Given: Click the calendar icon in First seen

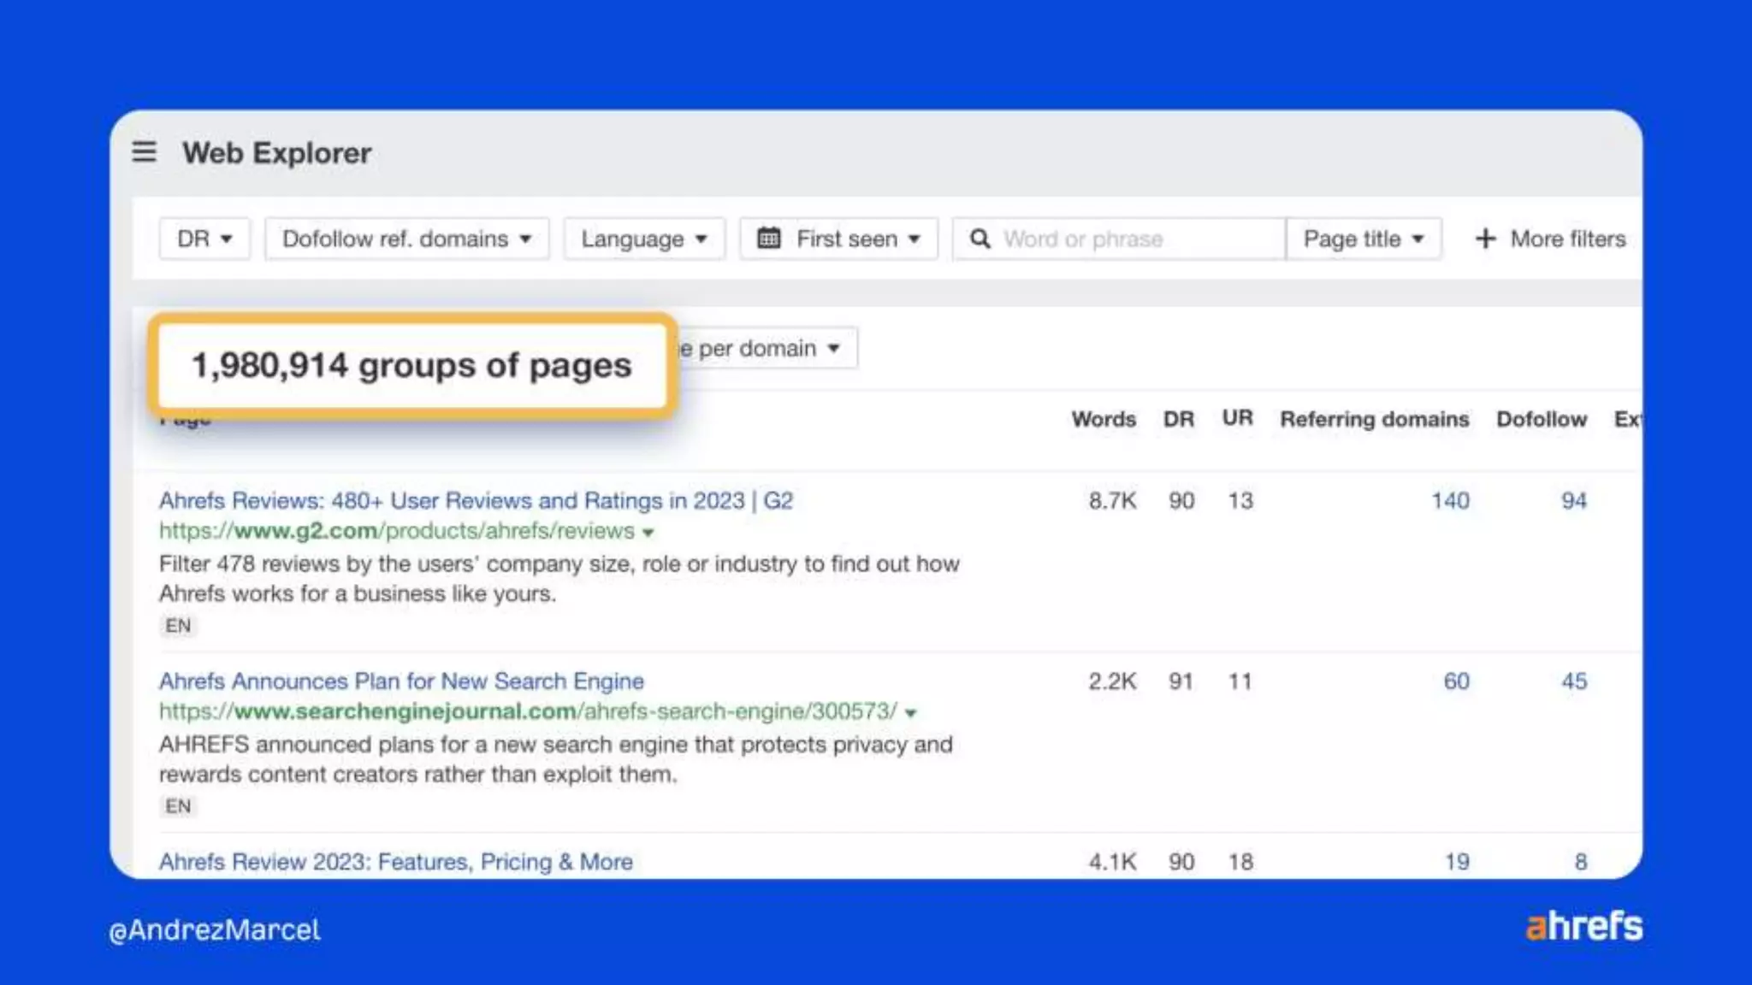Looking at the screenshot, I should coord(769,238).
